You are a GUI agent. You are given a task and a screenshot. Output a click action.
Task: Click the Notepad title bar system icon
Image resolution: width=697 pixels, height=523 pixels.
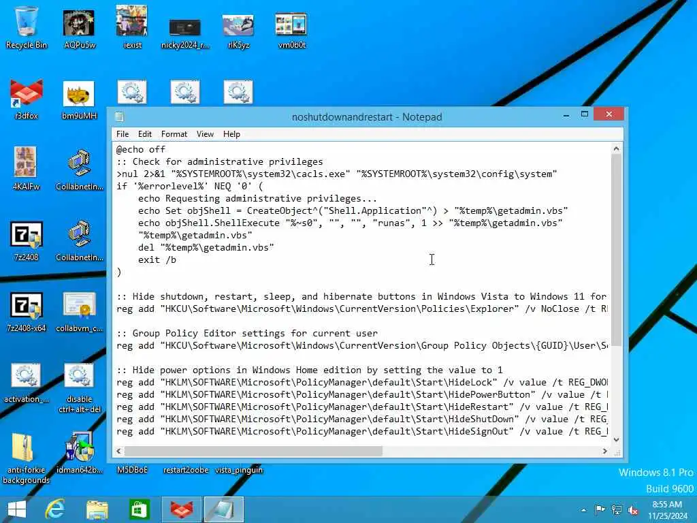119,117
